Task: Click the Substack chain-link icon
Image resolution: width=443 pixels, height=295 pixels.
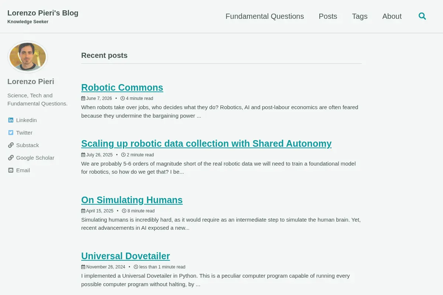Action: (x=11, y=145)
